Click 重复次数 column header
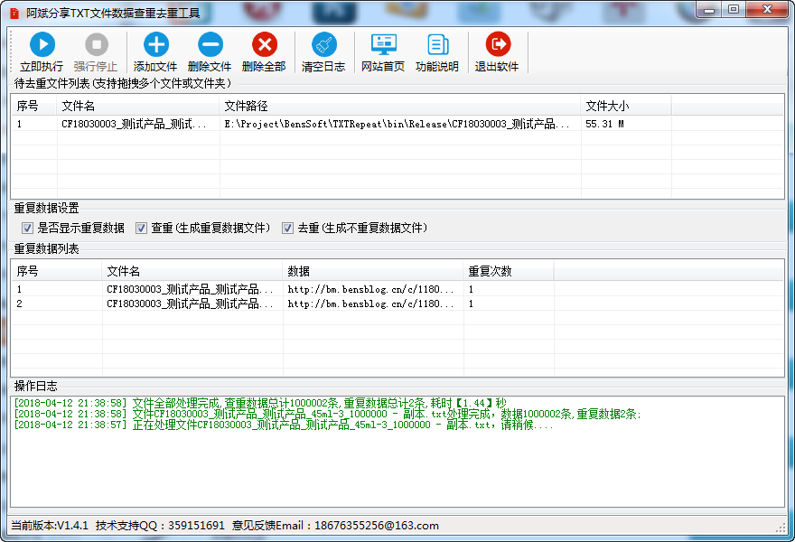Image resolution: width=795 pixels, height=542 pixels. tap(509, 271)
